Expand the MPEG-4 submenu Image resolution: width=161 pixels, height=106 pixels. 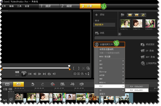tap(109, 83)
